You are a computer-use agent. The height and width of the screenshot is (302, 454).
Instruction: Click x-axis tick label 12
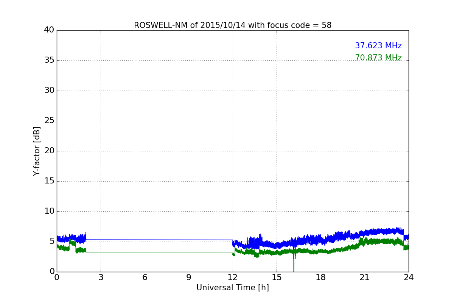pyautogui.click(x=233, y=277)
